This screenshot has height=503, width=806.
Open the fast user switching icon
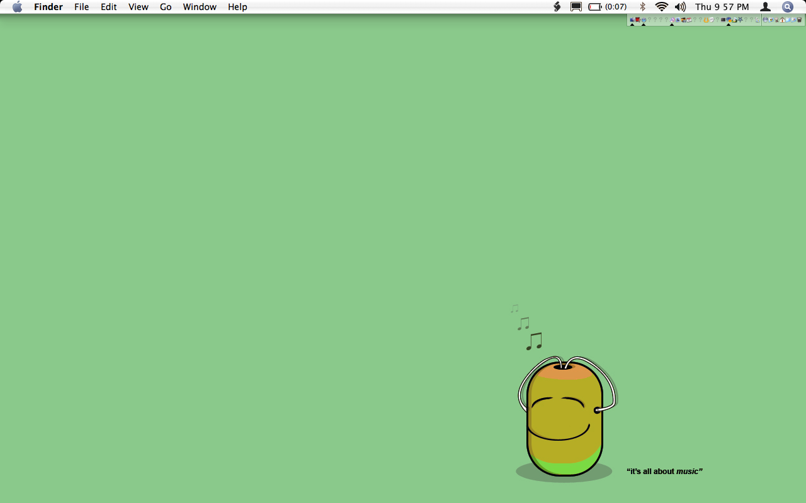(765, 7)
